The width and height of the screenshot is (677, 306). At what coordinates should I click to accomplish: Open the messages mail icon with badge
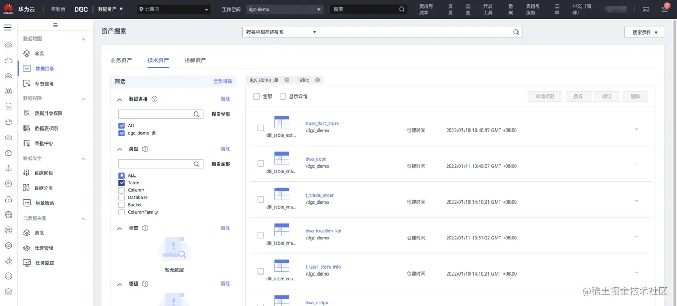pyautogui.click(x=664, y=9)
